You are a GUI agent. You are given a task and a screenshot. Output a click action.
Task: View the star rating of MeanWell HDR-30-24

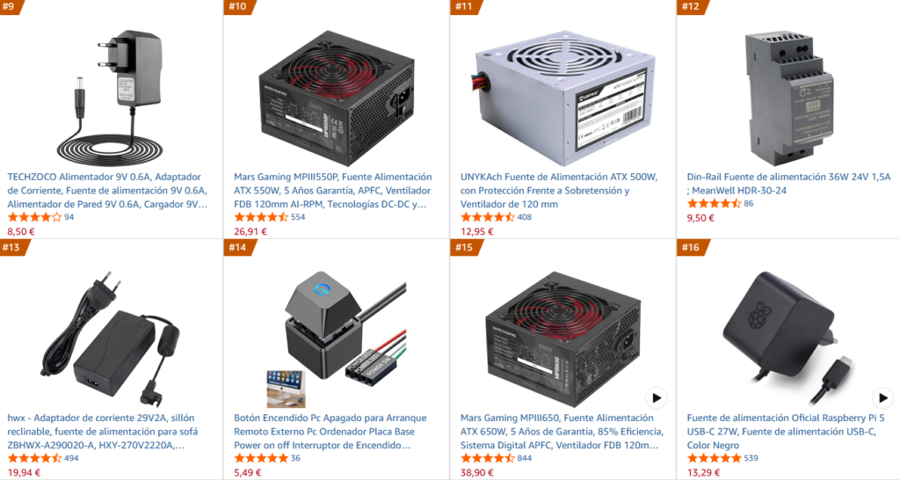(714, 203)
